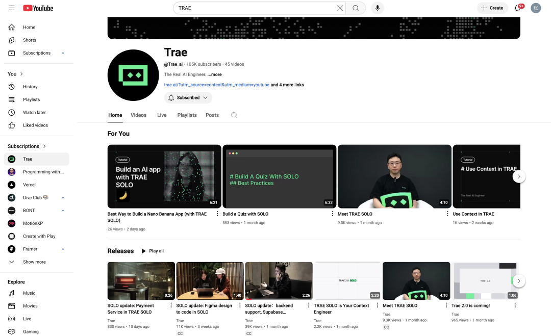The image size is (551, 336).
Task: Switch to the Playlists tab
Action: 187,115
